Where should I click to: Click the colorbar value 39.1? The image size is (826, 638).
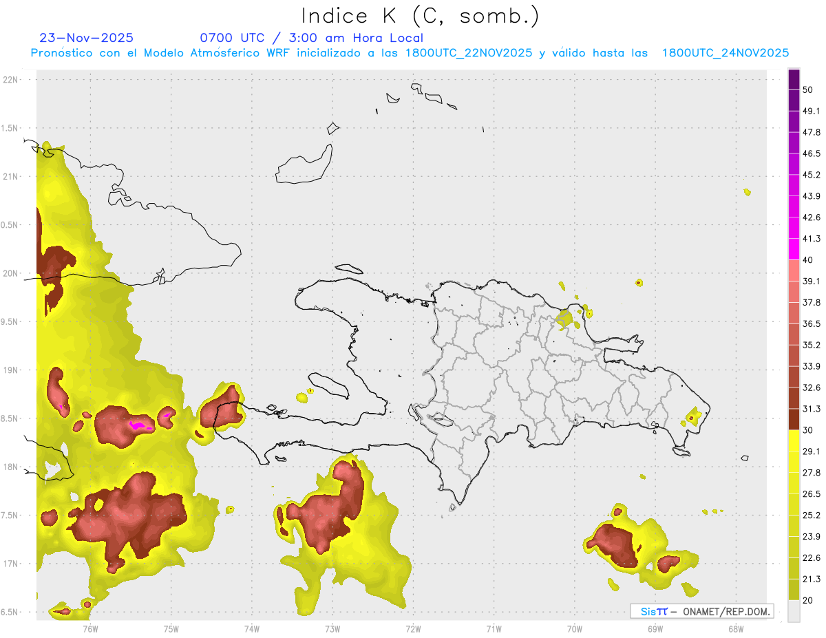click(812, 281)
